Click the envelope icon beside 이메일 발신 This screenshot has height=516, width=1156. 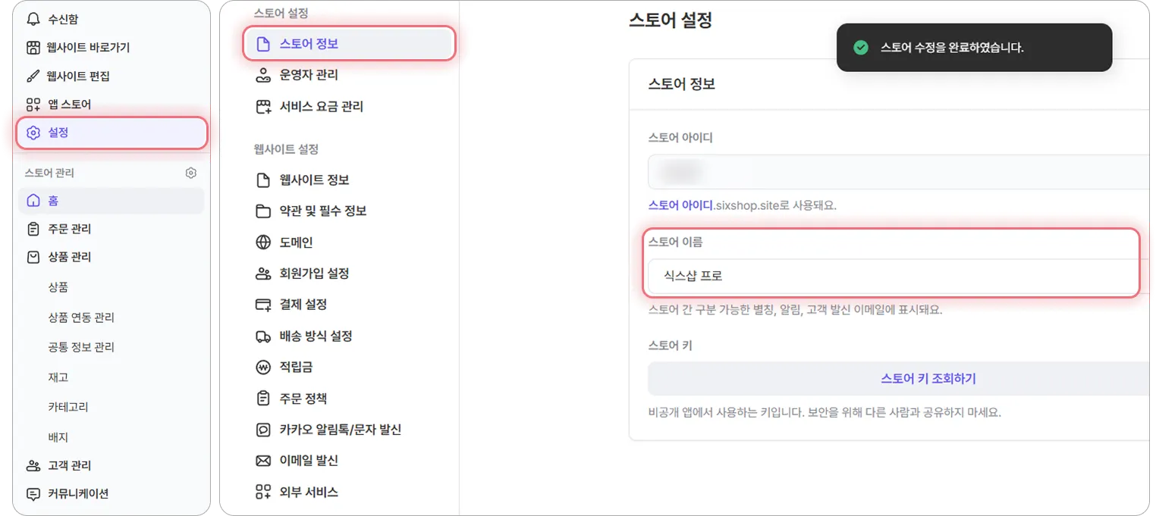(263, 461)
